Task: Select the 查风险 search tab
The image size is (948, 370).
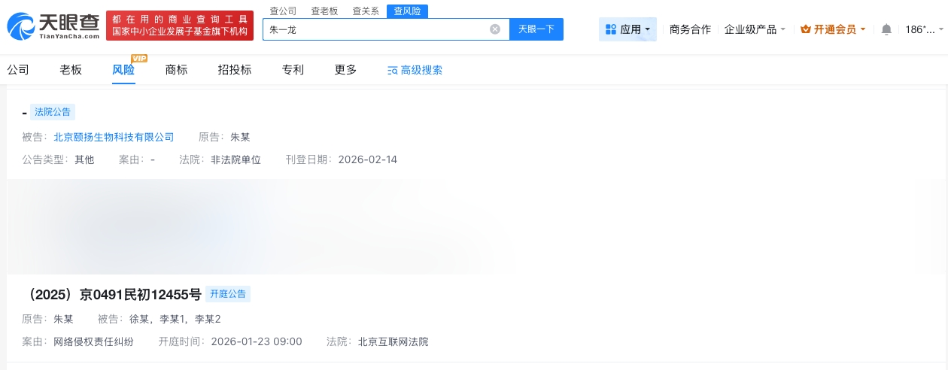Action: [x=407, y=11]
